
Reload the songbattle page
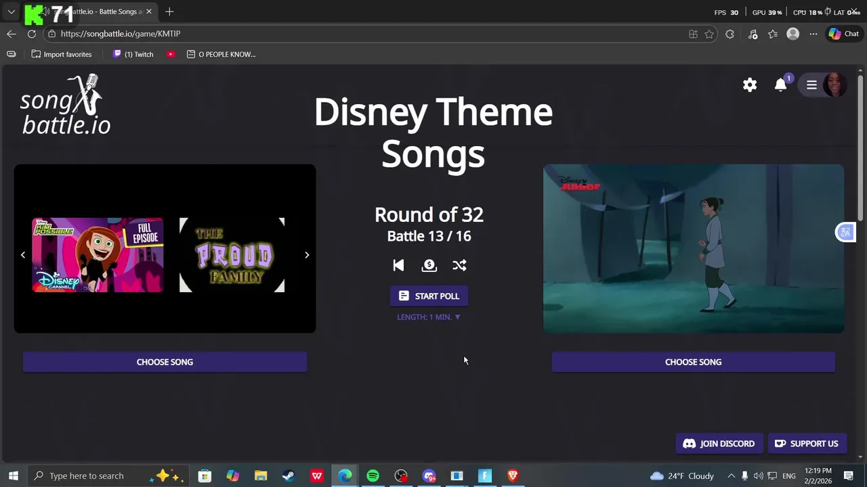(31, 34)
